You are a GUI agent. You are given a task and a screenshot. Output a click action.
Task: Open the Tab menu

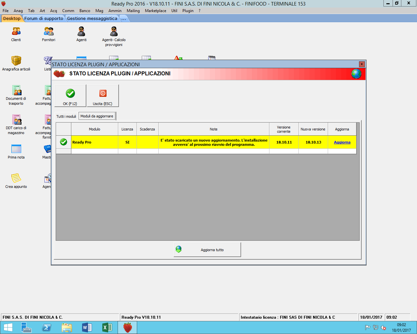click(x=31, y=11)
